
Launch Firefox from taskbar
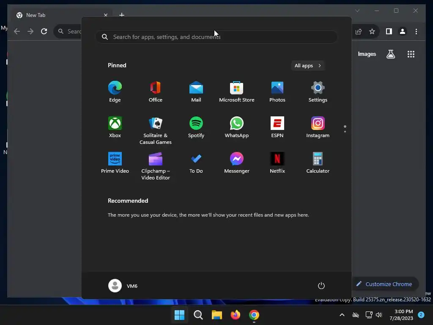click(x=235, y=315)
